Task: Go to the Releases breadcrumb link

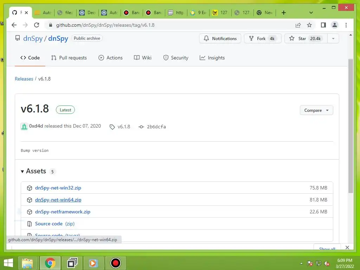Action: [24, 79]
